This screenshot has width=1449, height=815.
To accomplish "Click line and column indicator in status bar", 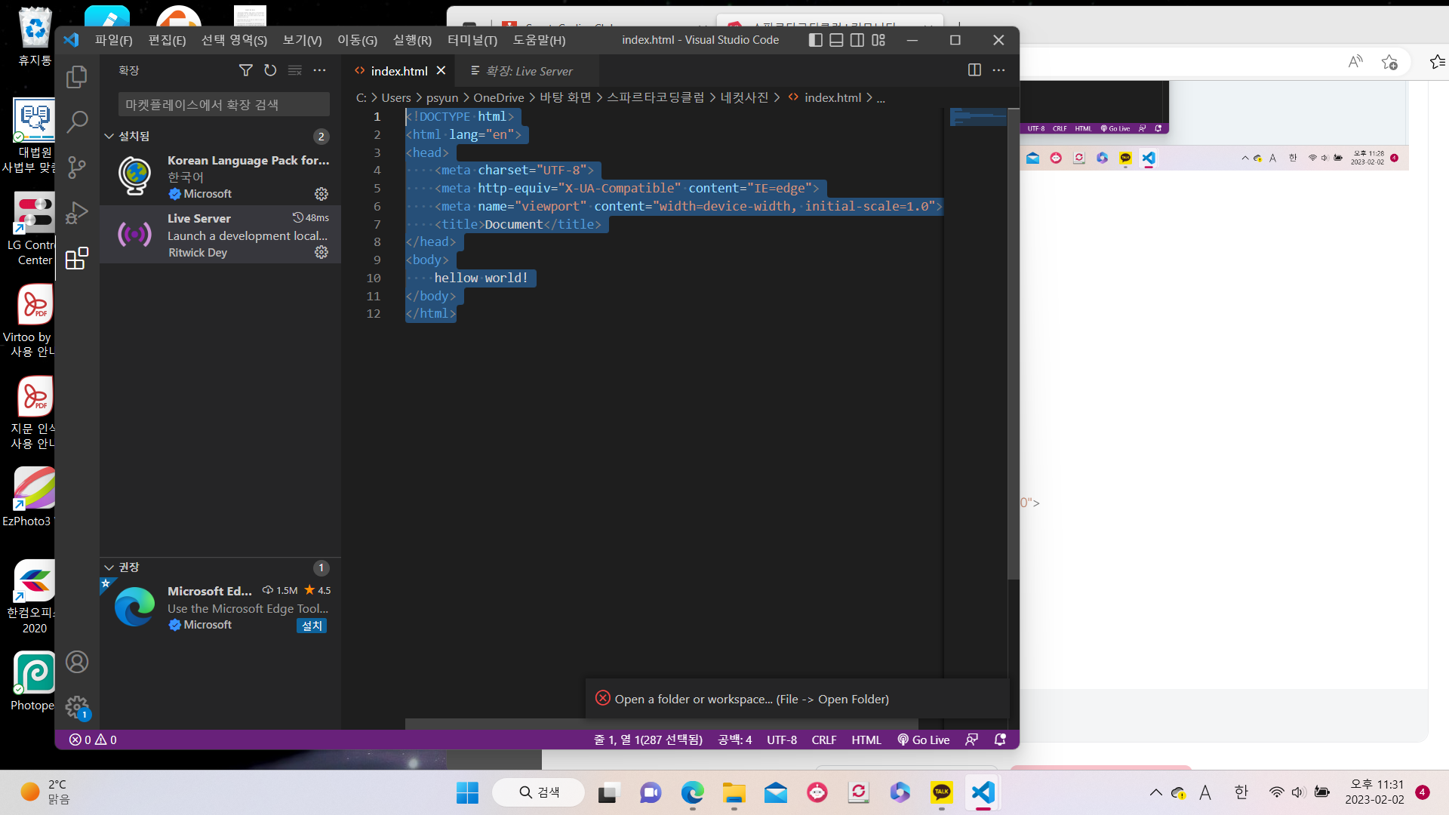I will click(648, 740).
